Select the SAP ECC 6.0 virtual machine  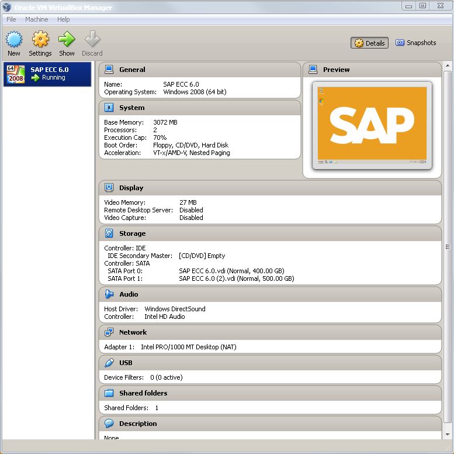pos(47,74)
